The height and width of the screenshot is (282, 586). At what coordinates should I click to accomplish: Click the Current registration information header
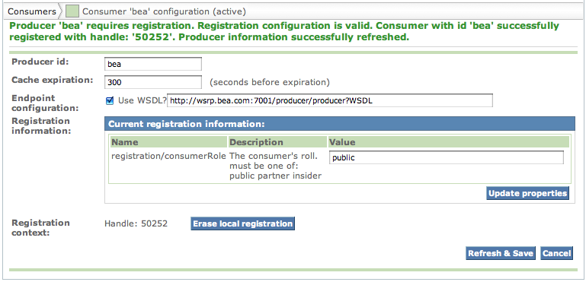coord(340,124)
